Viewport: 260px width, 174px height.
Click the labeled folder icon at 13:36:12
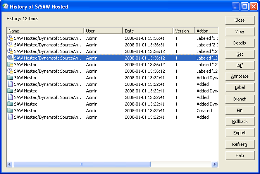click(10, 65)
